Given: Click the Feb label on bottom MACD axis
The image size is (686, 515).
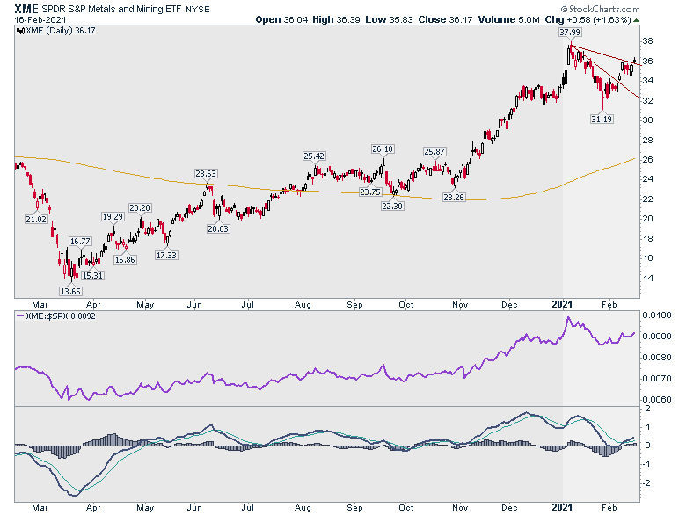Looking at the screenshot, I should [609, 508].
